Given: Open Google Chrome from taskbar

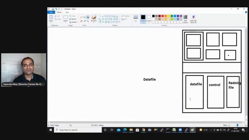Looking at the screenshot, I should [144, 130].
